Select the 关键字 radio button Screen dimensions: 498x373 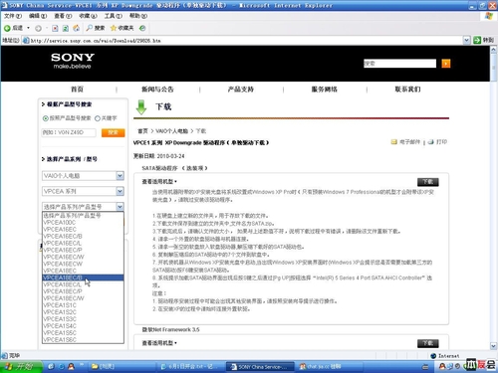coord(98,118)
